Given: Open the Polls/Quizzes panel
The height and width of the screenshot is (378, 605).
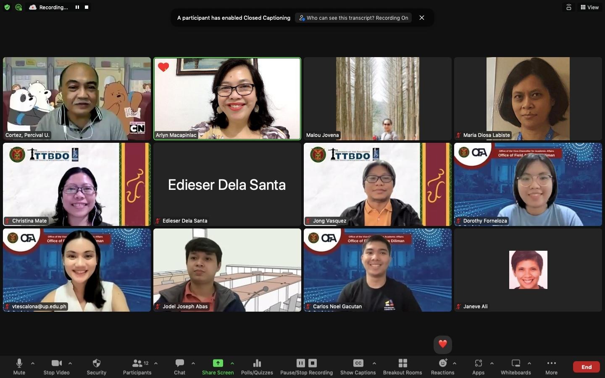Looking at the screenshot, I should click(257, 366).
